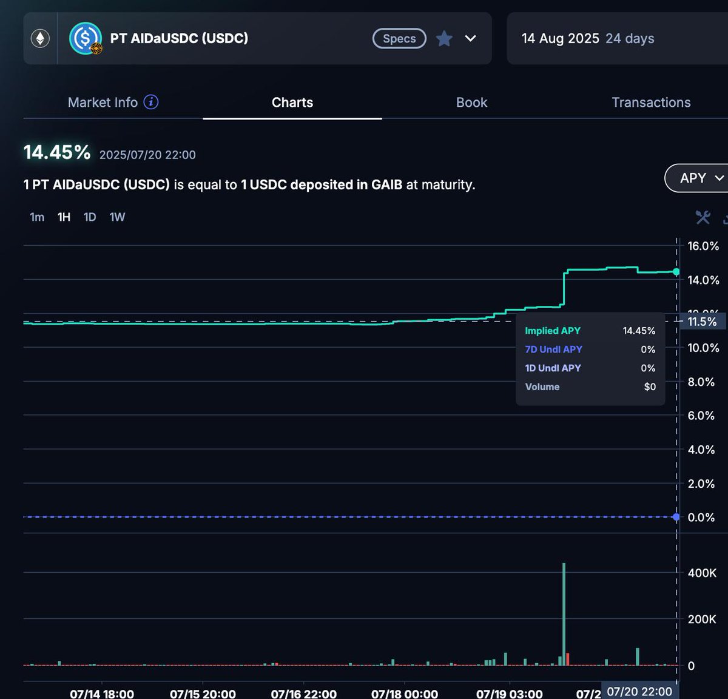Viewport: 728px width, 699px height.
Task: Open the Transactions tab
Action: pos(651,102)
